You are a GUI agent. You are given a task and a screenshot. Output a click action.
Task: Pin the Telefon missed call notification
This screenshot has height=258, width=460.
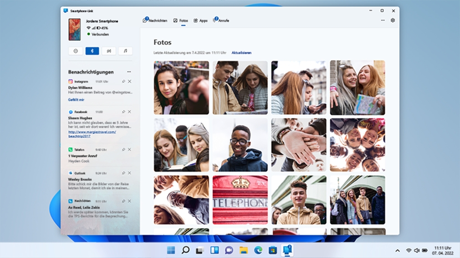tap(123, 149)
